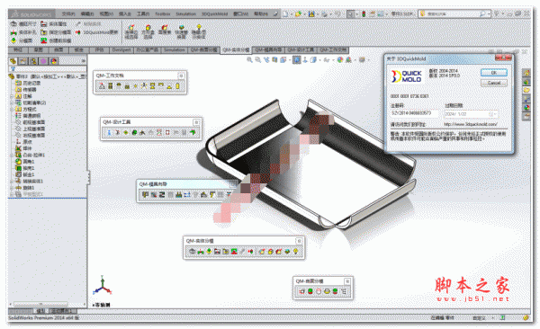Open Edit Appearance in heads-up view toolbar
The height and width of the screenshot is (329, 540).
[340, 60]
